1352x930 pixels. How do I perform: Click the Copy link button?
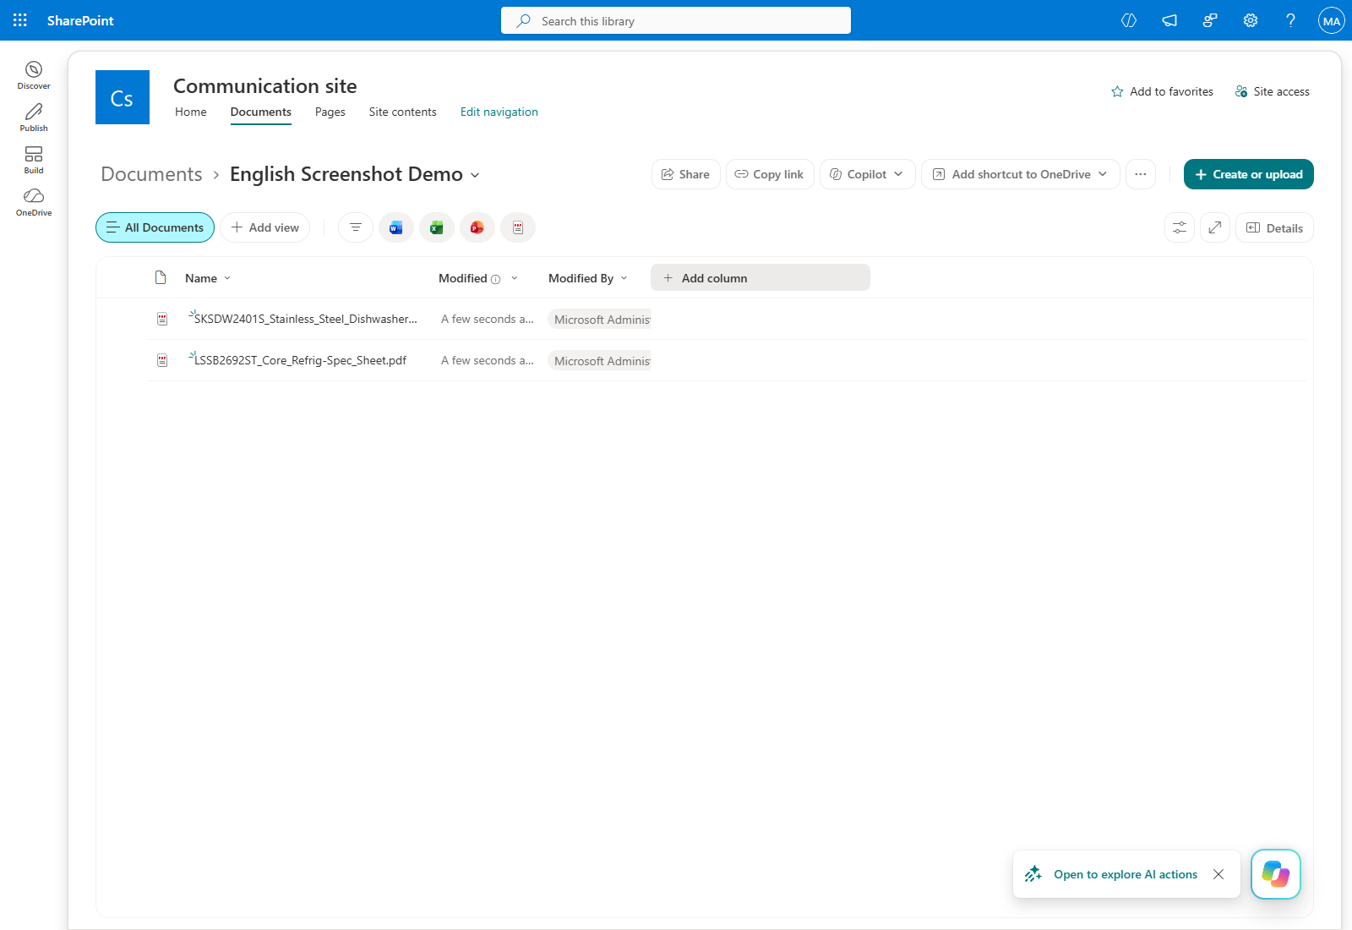770,174
